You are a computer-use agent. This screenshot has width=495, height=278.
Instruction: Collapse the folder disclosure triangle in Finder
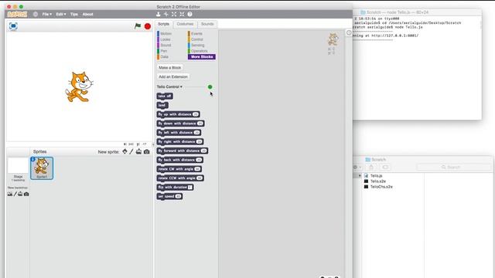coord(360,176)
